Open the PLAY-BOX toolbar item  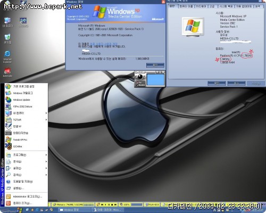(x=152, y=204)
